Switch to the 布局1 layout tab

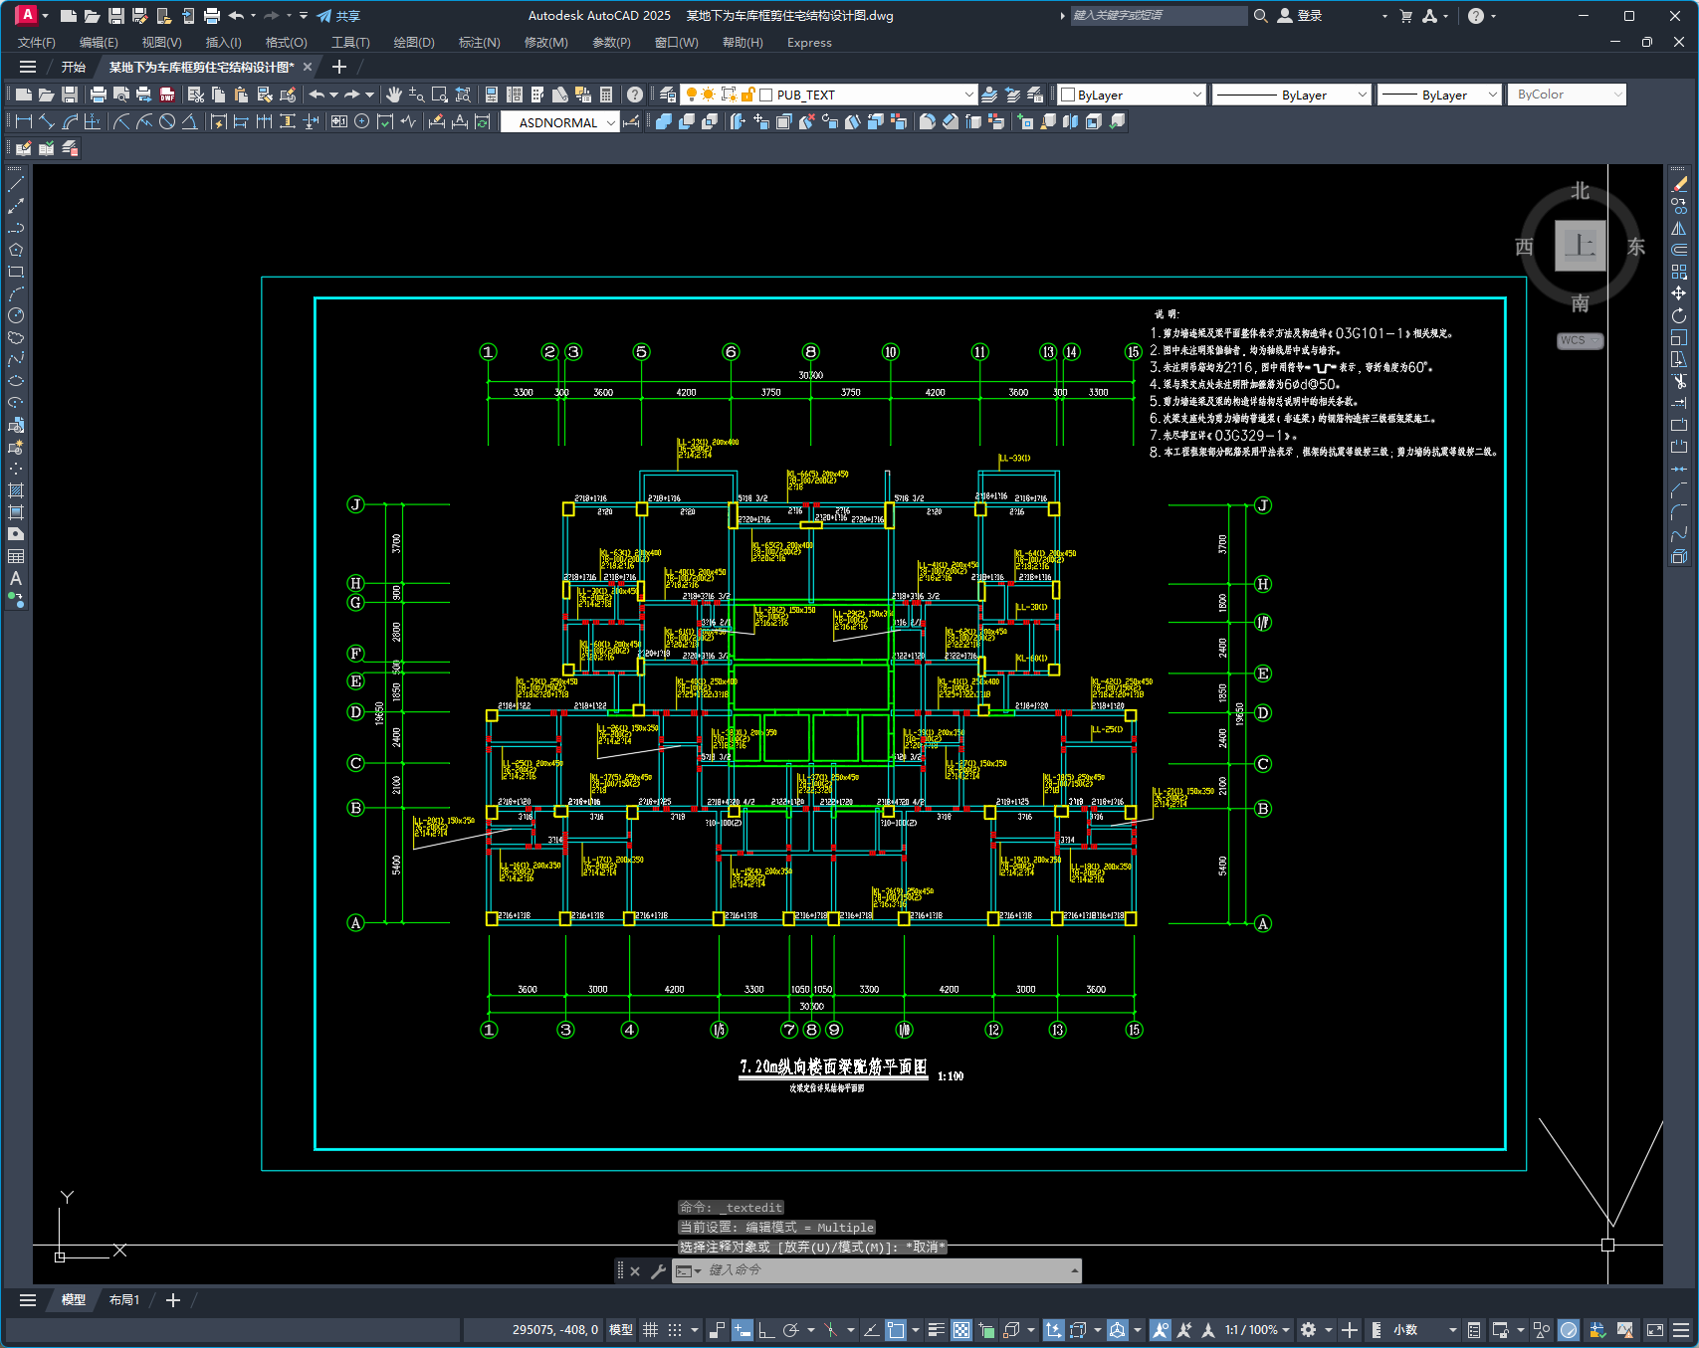[x=124, y=1300]
